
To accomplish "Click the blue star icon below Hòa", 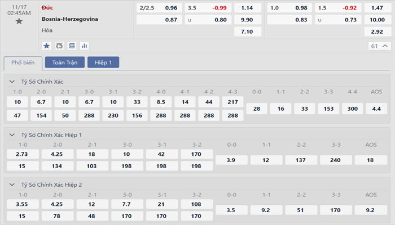I will (x=47, y=46).
